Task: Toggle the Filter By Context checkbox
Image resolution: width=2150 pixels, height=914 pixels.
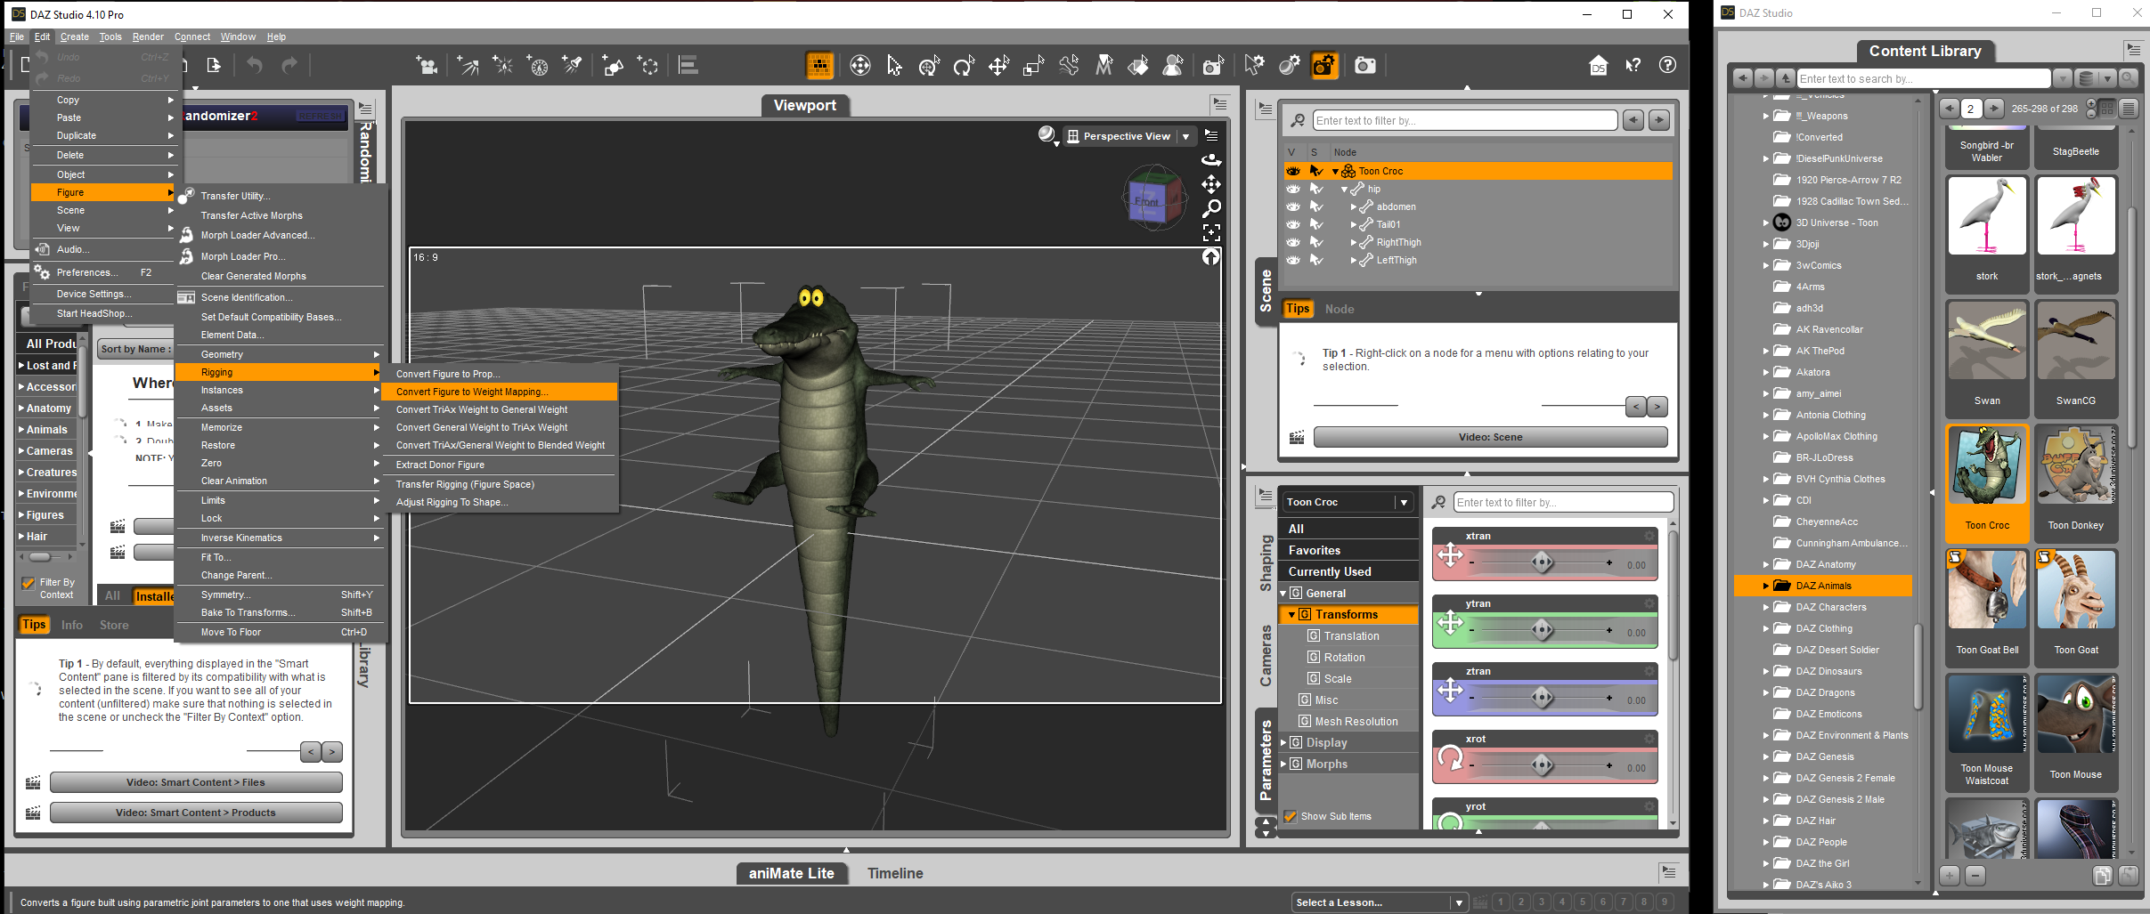Action: click(x=29, y=583)
